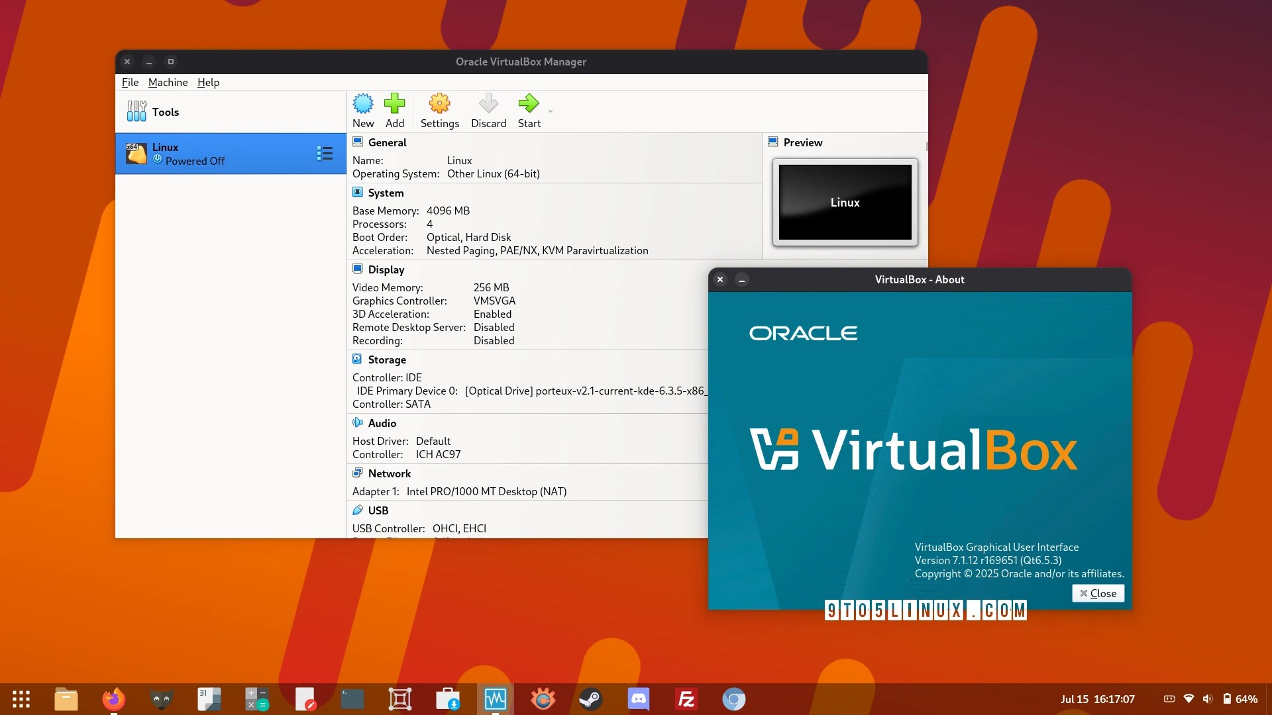
Task: Click the New machine toolbar icon
Action: coord(363,104)
